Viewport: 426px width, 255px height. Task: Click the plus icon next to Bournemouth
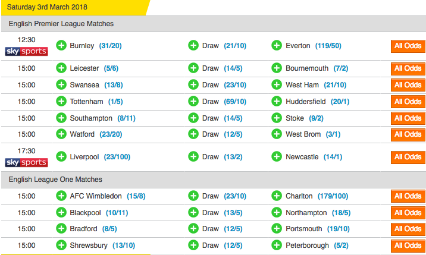point(277,68)
